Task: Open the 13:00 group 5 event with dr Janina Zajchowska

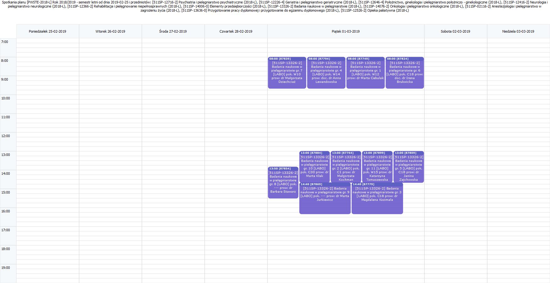Action: [x=409, y=167]
